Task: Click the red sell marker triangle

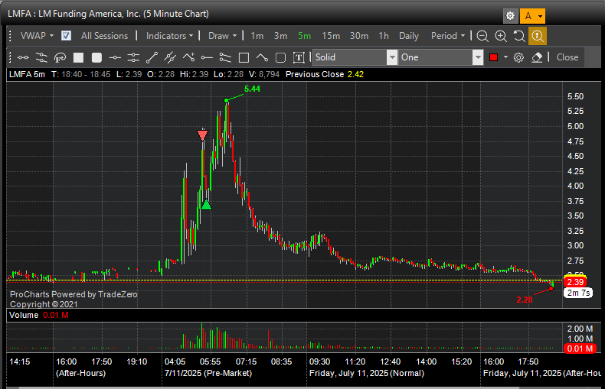Action: coord(203,135)
